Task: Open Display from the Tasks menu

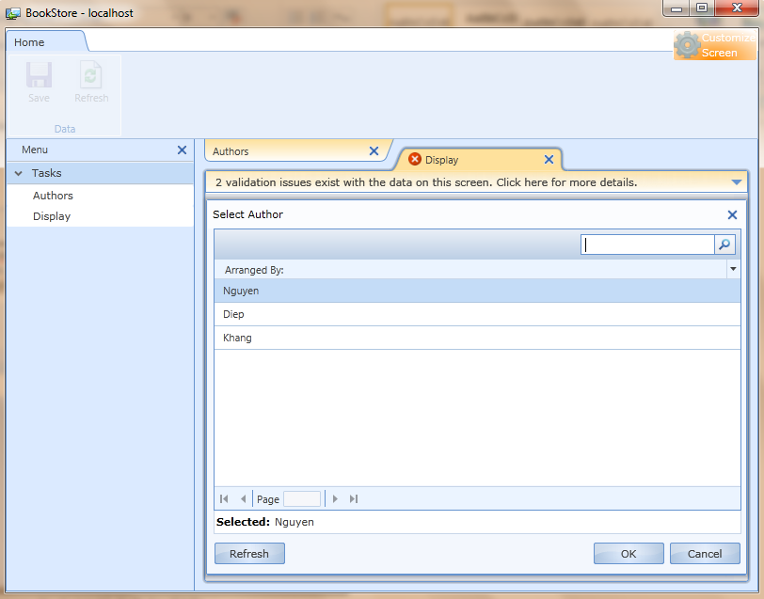Action: (x=52, y=216)
